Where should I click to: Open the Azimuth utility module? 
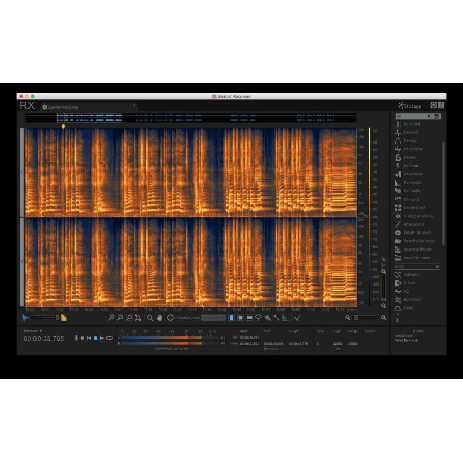point(406,275)
